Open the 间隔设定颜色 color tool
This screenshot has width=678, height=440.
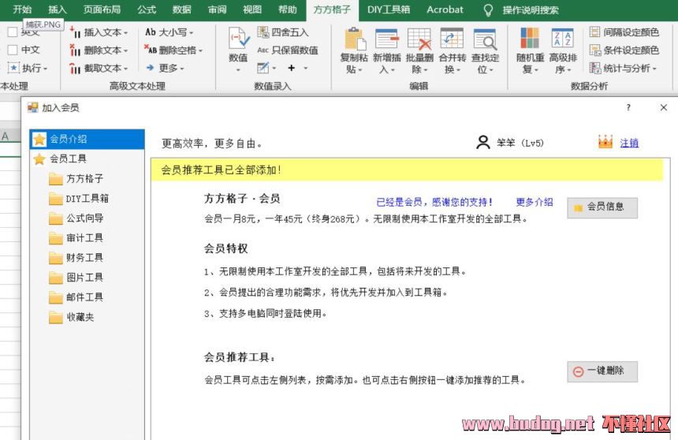point(624,32)
